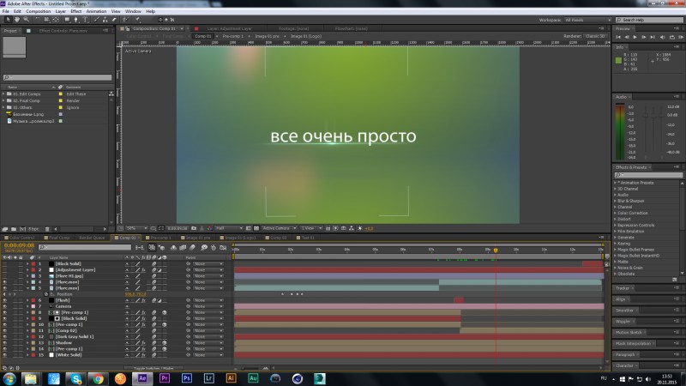Viewport: 686px width, 386px height.
Task: Click Take Snapshot camera icon under viewer
Action: pyautogui.click(x=194, y=228)
